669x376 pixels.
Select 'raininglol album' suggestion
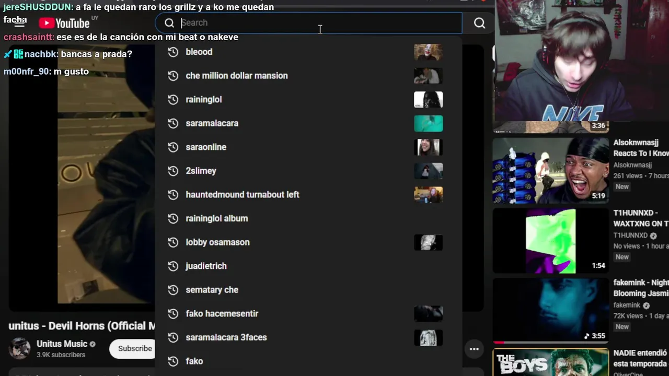pyautogui.click(x=308, y=218)
